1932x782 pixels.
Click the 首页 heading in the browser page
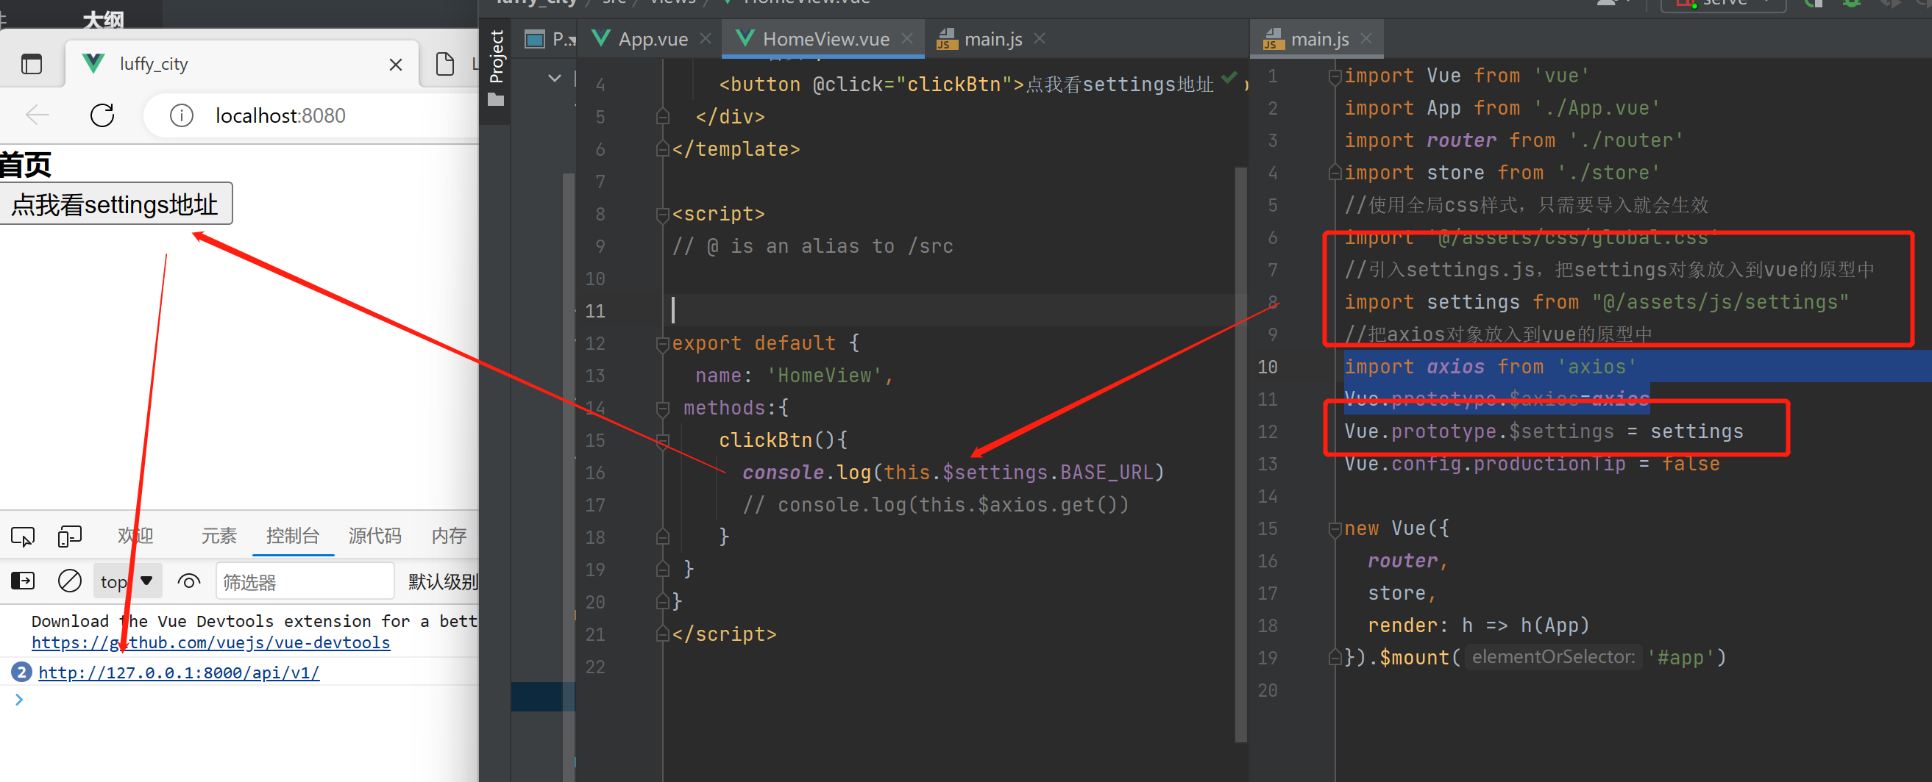(26, 164)
